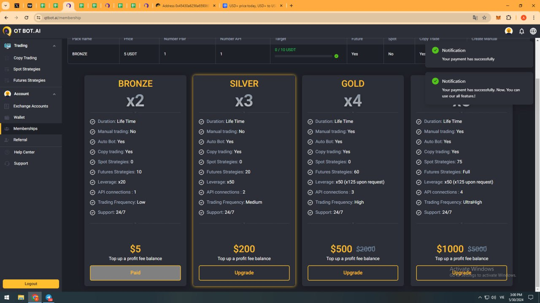Click the Referral sidebar icon
Image resolution: width=540 pixels, height=303 pixels.
(7, 140)
